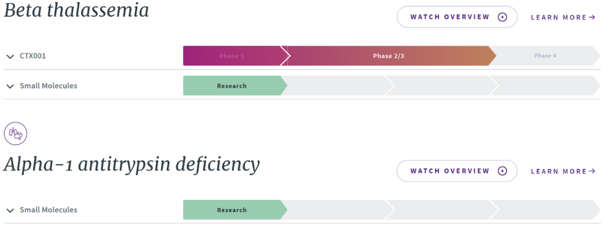Click the lungs icon above Alpha-1 antitrypsin deficiency
The height and width of the screenshot is (227, 610).
point(16,134)
